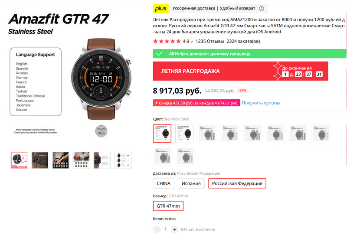Click the discount Скидка 431,50 руб. coupon badge
Screen dimensions: 347x235
(196, 103)
